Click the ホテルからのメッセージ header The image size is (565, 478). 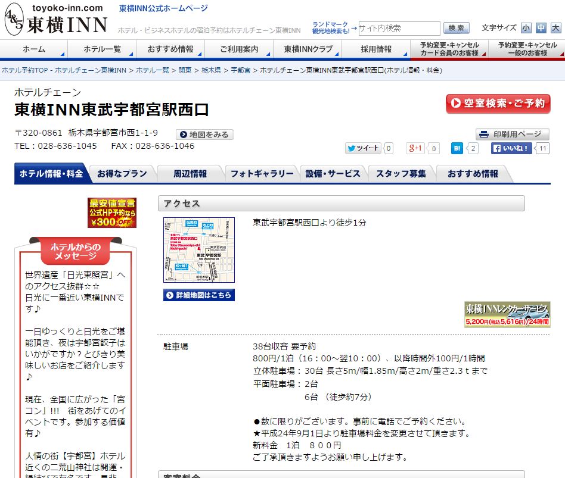point(75,251)
